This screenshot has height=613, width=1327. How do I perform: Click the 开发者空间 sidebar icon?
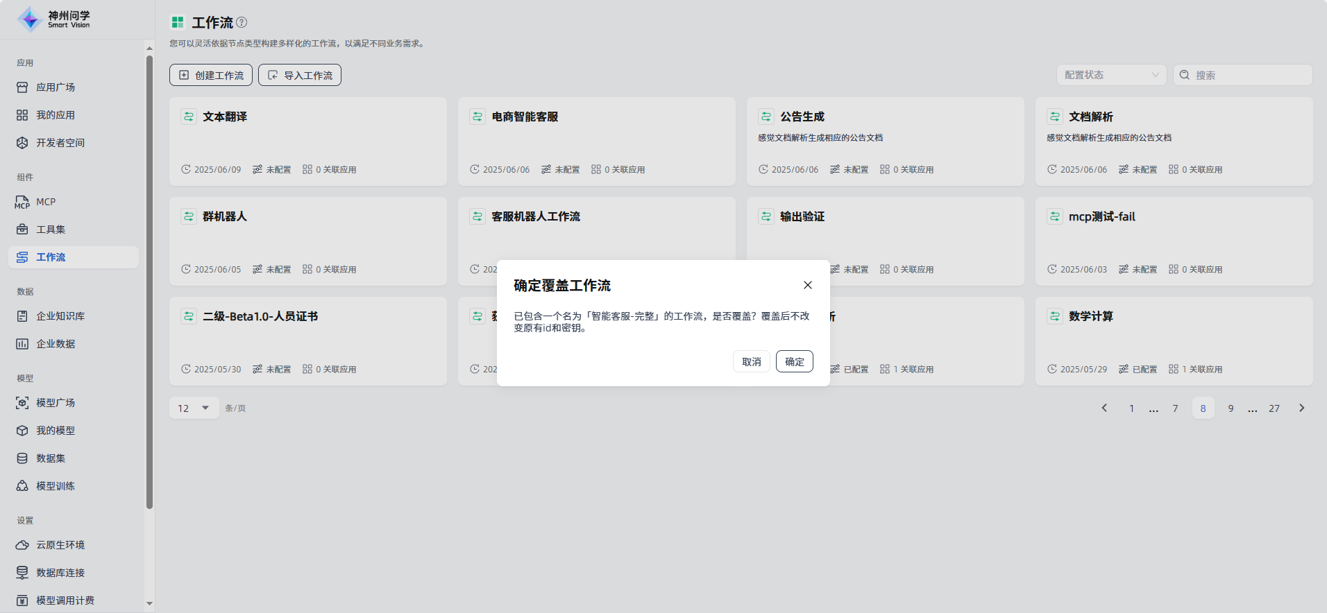[x=22, y=143]
